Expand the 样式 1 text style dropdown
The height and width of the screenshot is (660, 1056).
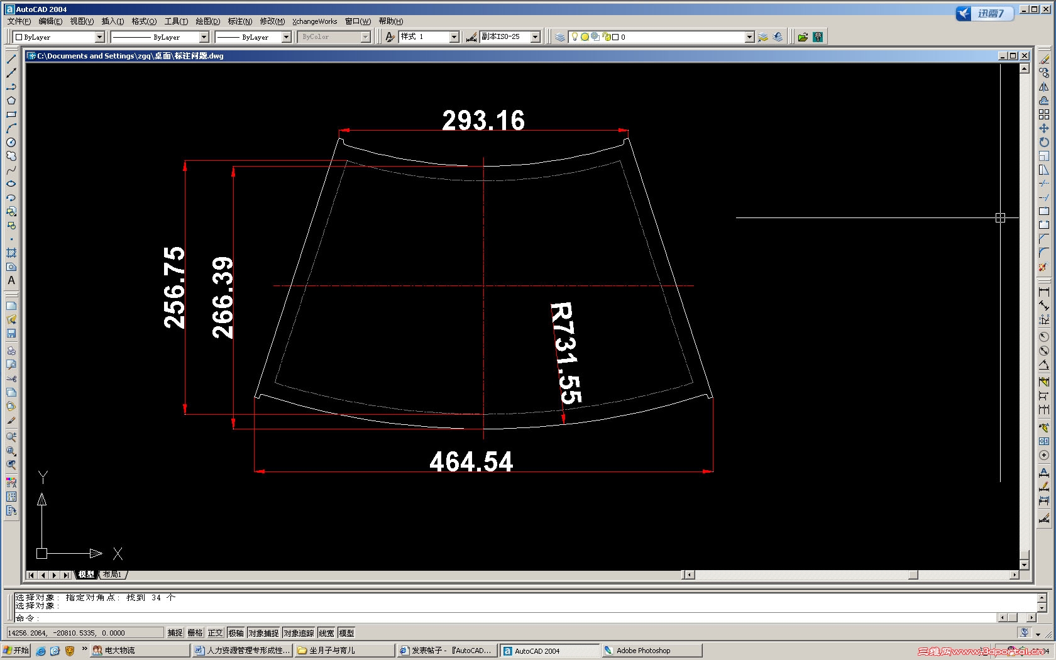(454, 37)
